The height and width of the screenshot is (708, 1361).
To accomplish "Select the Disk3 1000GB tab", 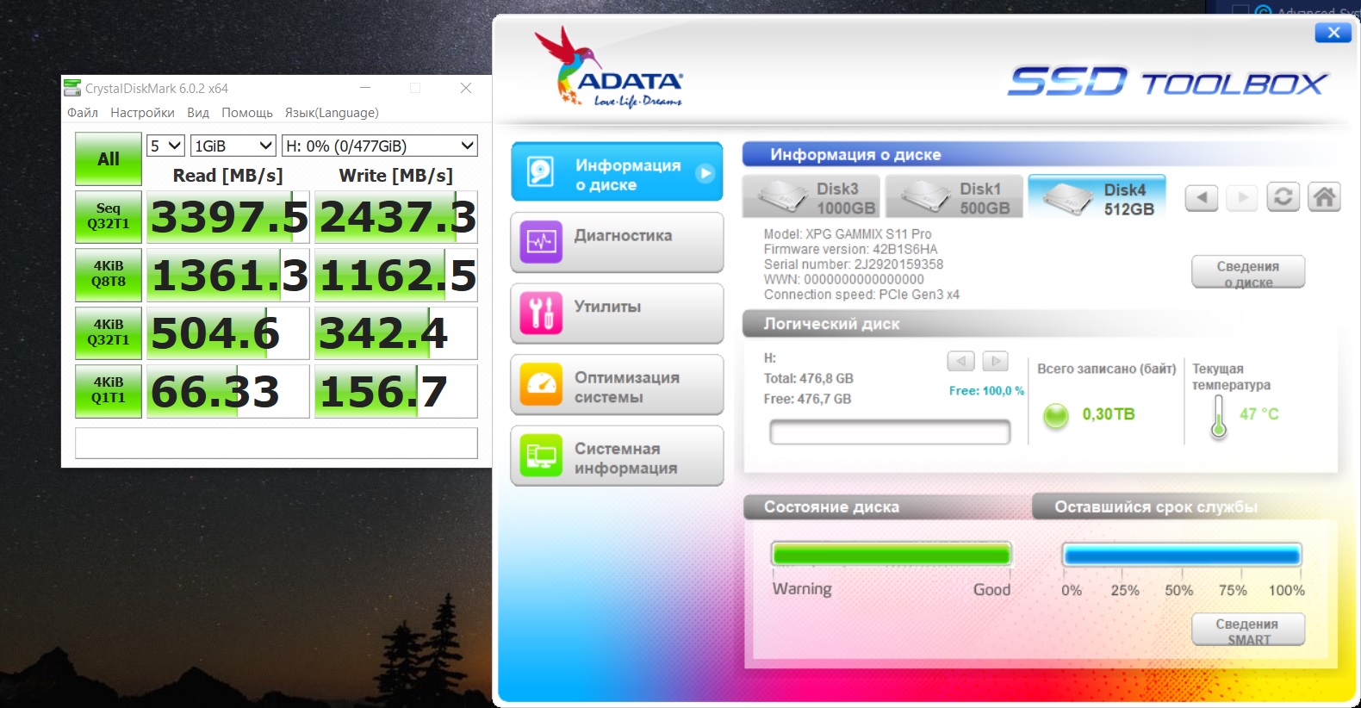I will pyautogui.click(x=811, y=197).
